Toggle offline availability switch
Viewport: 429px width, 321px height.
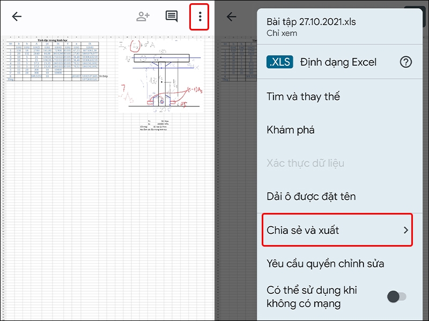click(x=397, y=296)
